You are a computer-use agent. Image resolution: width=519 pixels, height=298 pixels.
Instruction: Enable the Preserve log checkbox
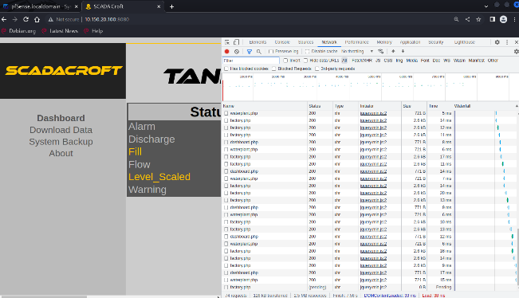271,52
